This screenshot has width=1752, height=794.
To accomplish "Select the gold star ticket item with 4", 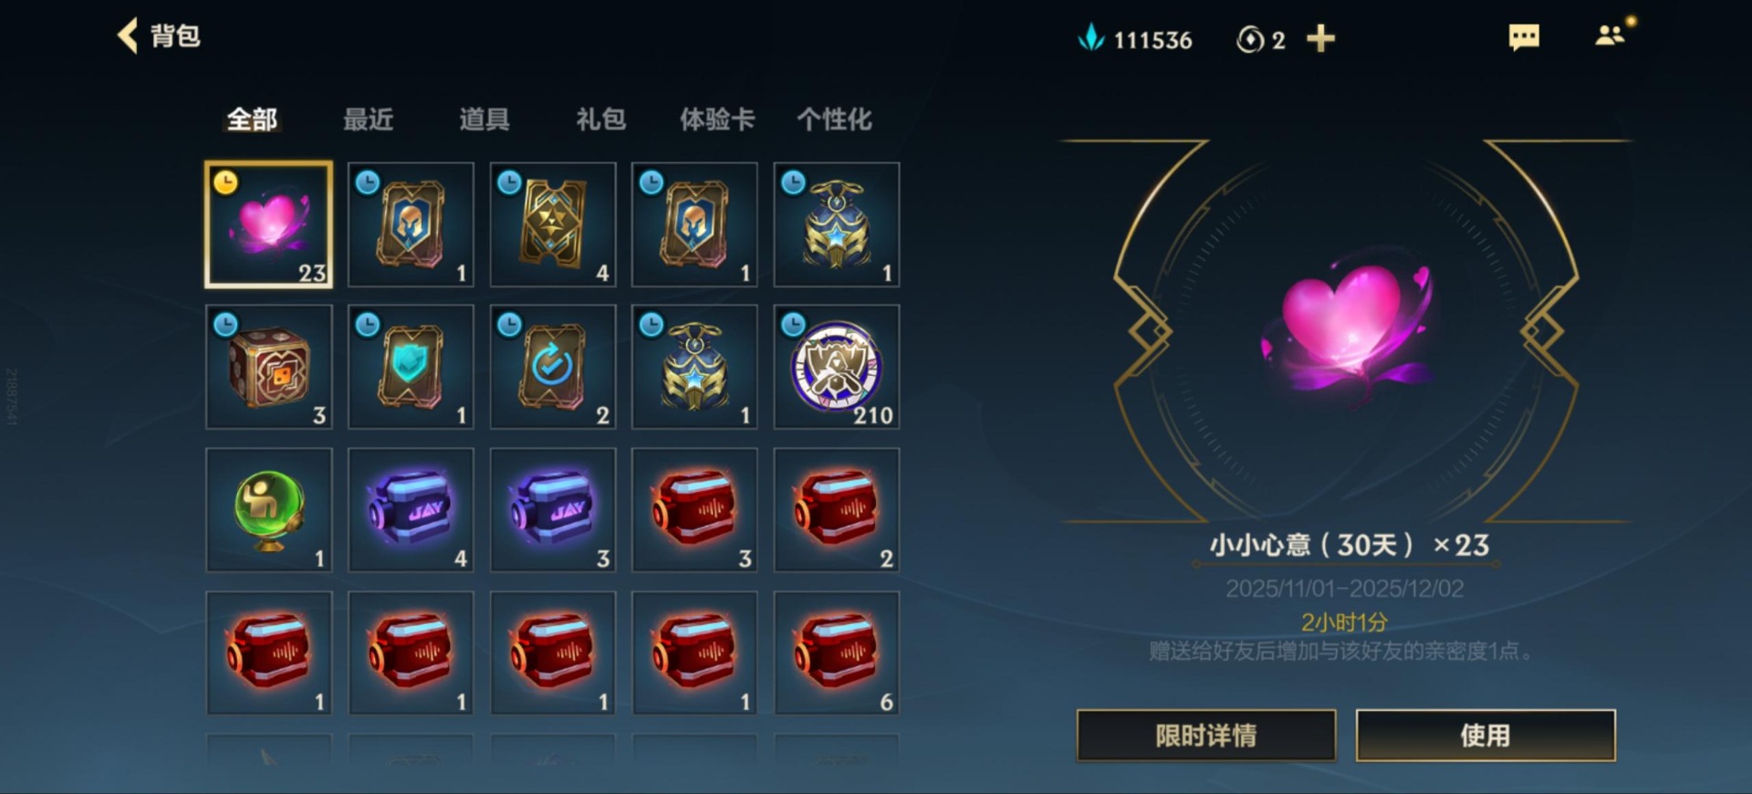I will [x=553, y=225].
